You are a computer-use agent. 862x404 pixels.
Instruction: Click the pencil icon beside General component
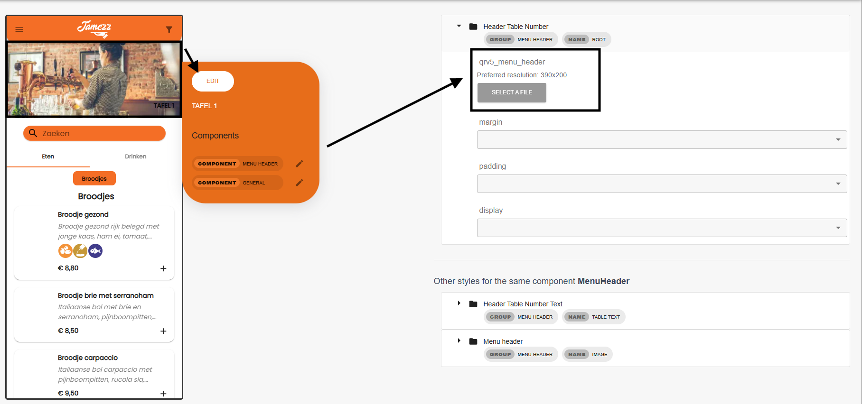point(299,183)
